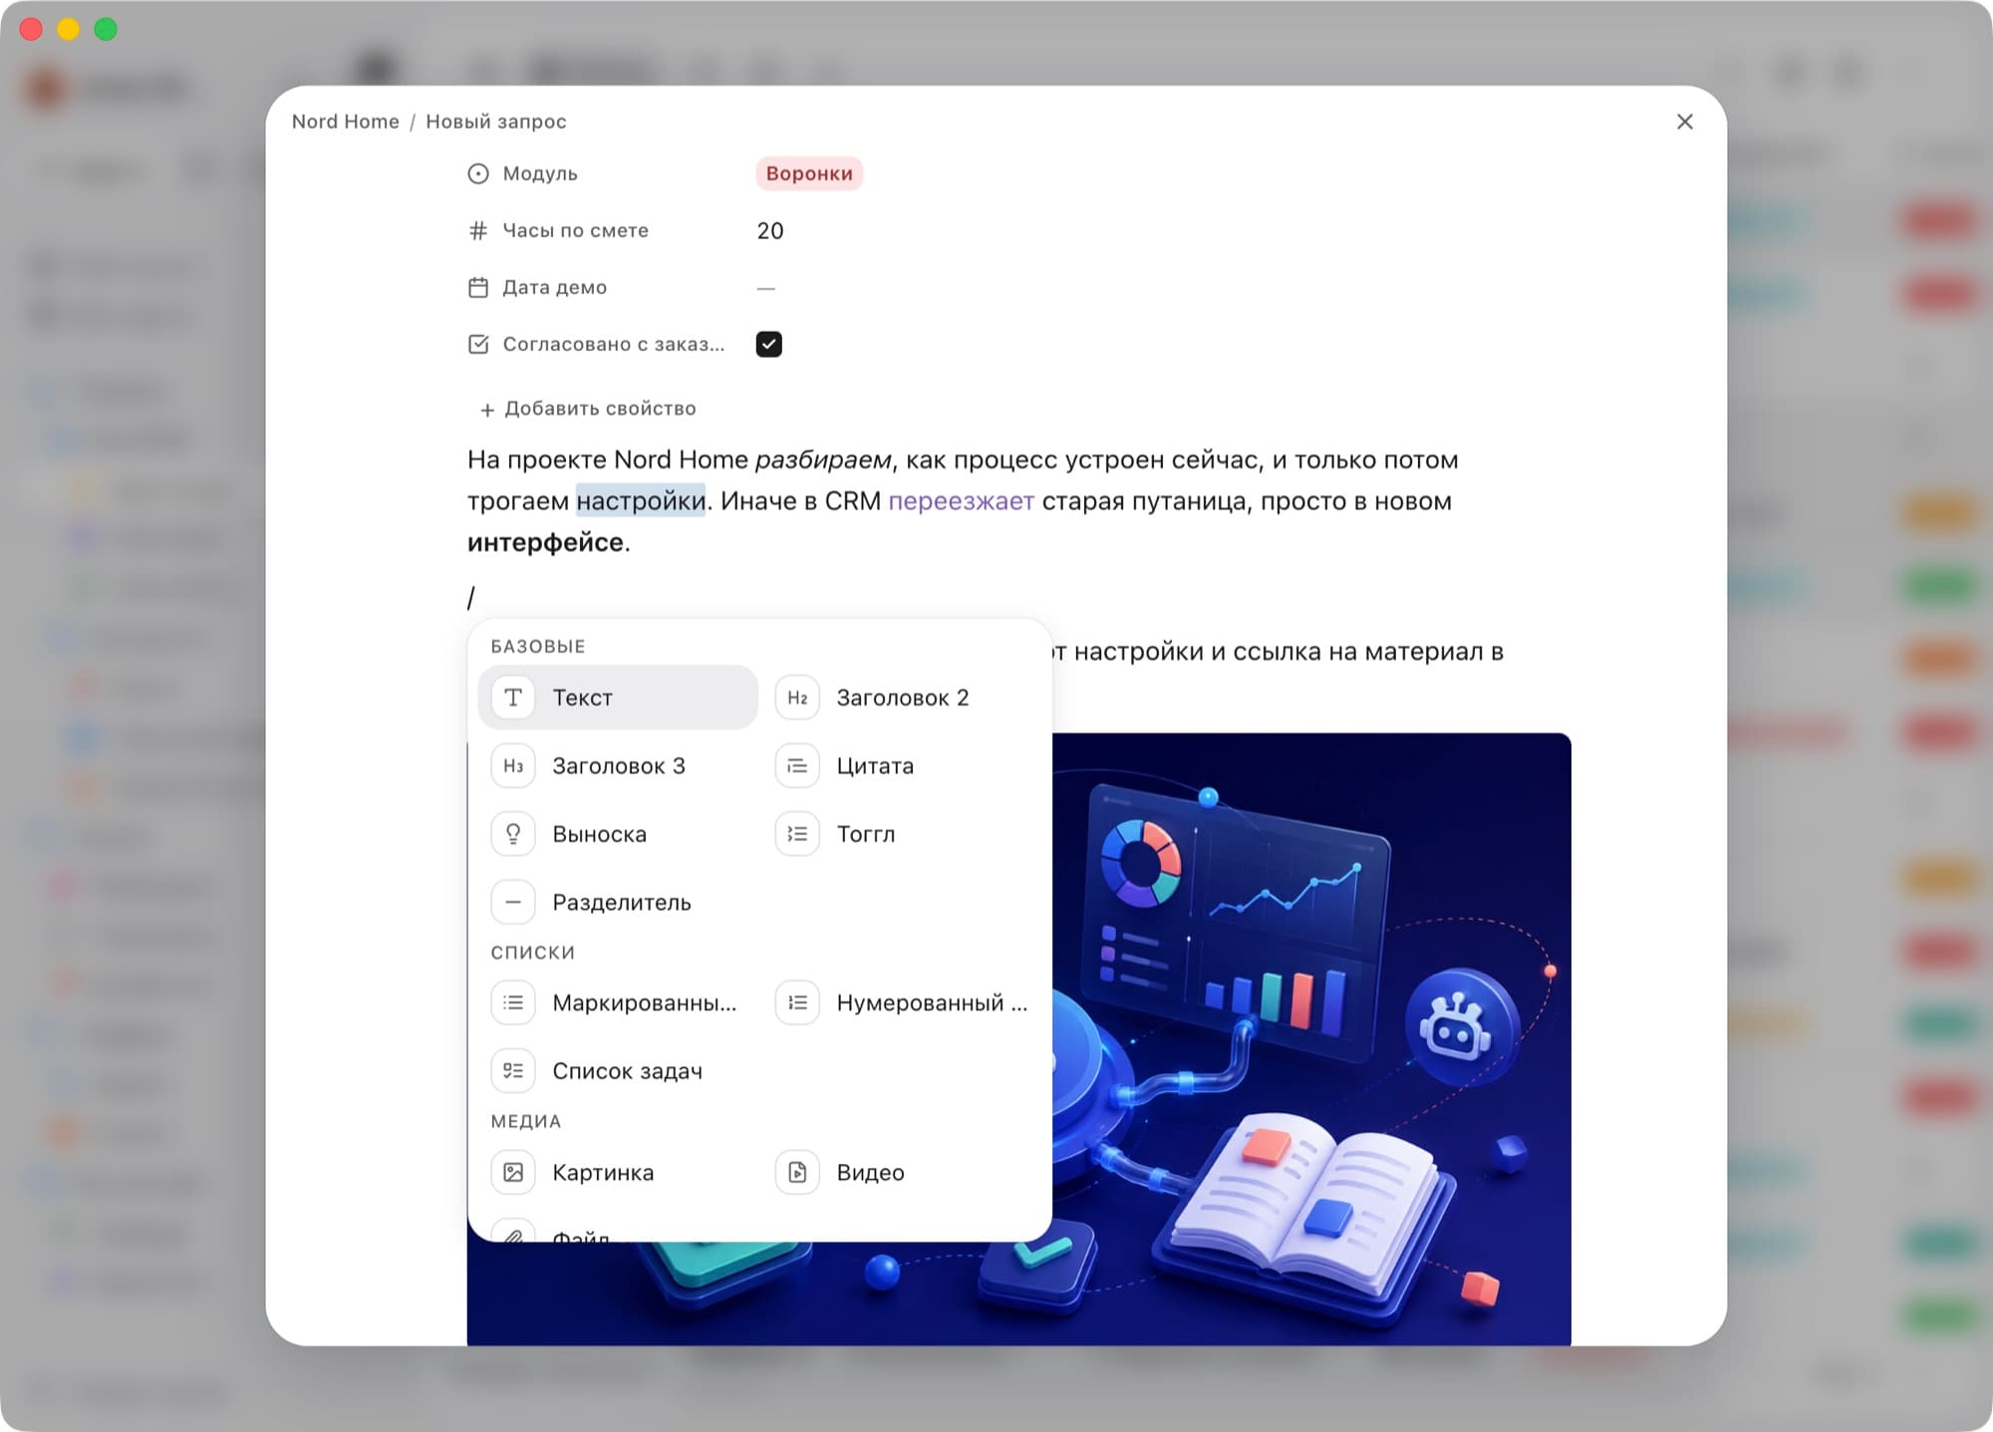Select the Текст block type icon
The width and height of the screenshot is (1993, 1432).
pyautogui.click(x=513, y=698)
